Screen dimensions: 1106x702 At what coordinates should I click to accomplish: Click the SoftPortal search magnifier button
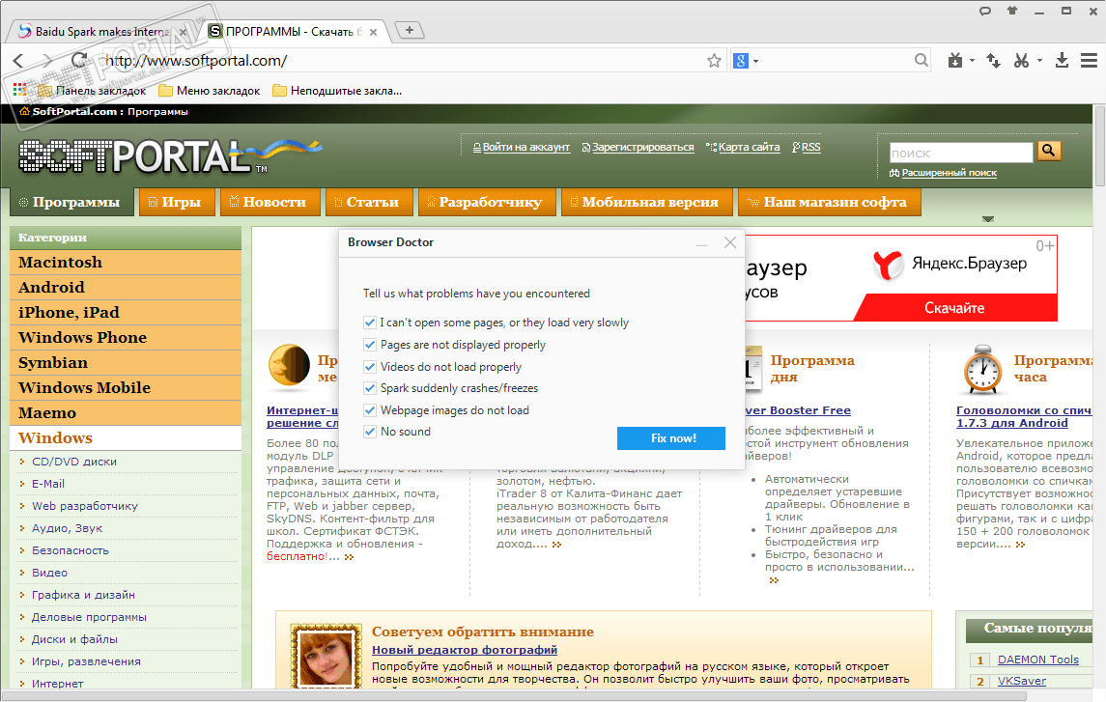1049,151
